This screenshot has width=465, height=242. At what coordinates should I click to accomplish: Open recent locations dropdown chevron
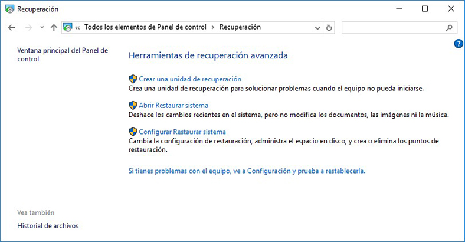click(42, 27)
